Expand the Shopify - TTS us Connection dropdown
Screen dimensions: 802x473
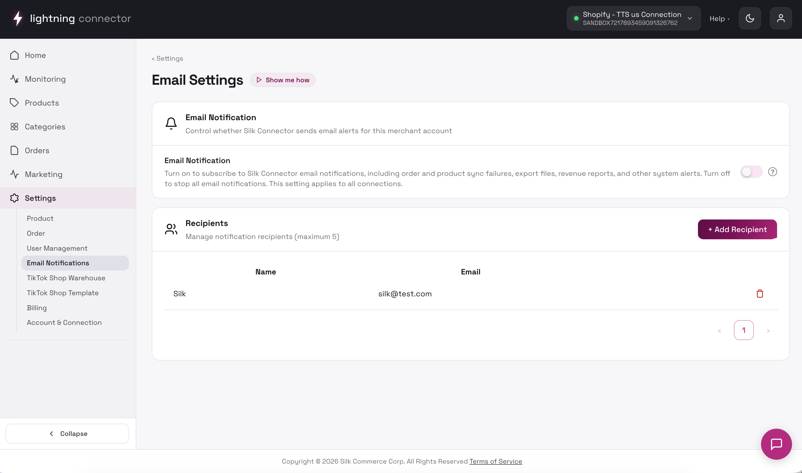(x=633, y=19)
